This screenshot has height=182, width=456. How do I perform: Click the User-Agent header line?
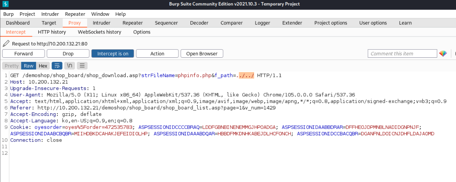coord(183,95)
